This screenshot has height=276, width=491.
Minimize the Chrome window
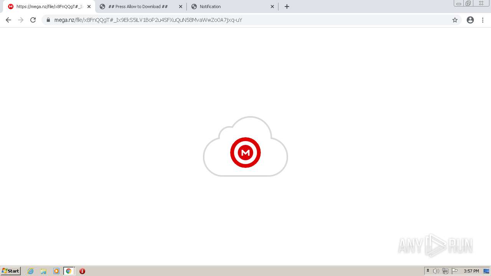pos(459,3)
